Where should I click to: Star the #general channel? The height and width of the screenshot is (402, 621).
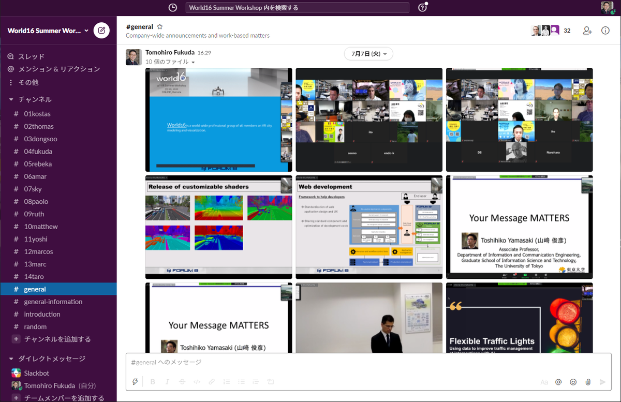160,26
